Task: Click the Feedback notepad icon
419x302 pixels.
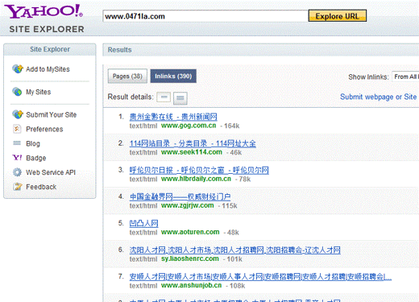Action: [x=18, y=186]
